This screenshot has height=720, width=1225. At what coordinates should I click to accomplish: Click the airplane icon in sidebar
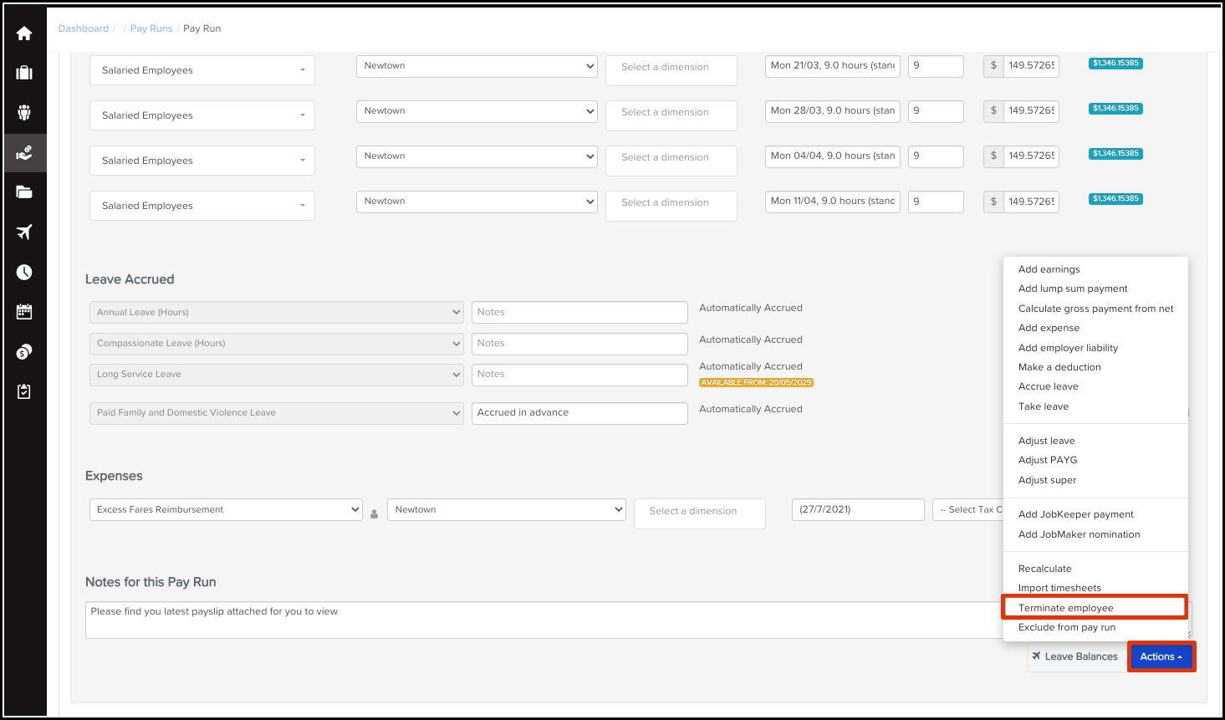pos(24,232)
